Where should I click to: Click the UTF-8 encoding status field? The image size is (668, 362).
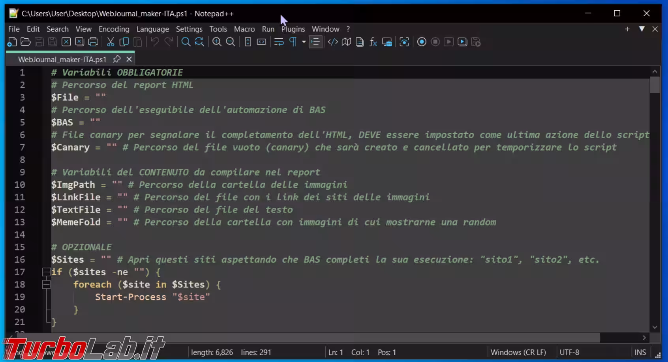click(569, 352)
